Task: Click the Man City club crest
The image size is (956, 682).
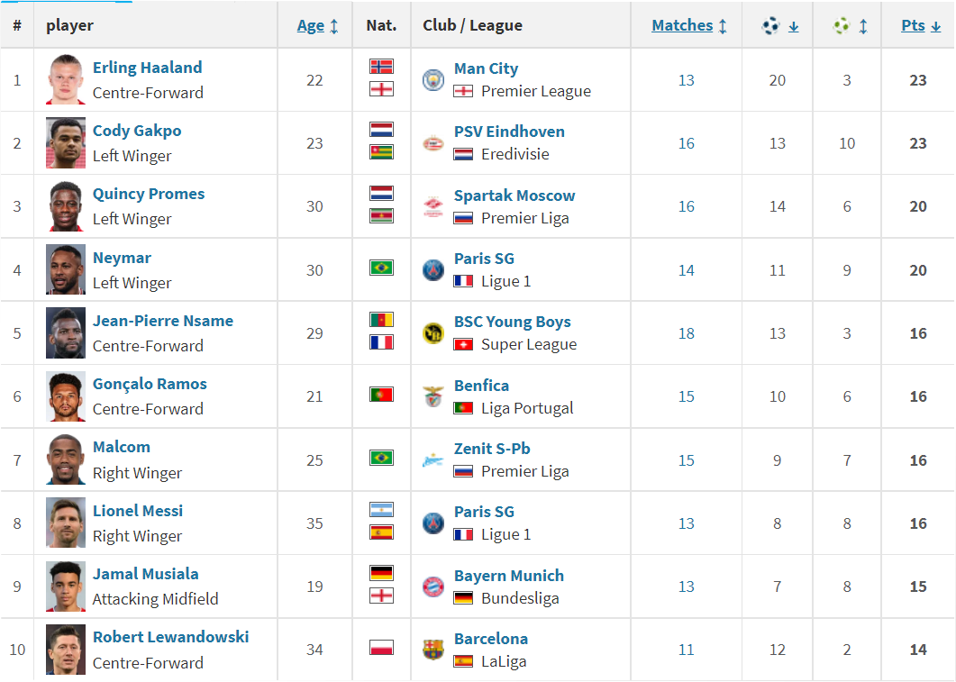Action: pos(433,80)
